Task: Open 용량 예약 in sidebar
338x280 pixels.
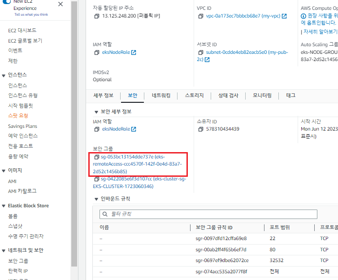Action: 18,157
